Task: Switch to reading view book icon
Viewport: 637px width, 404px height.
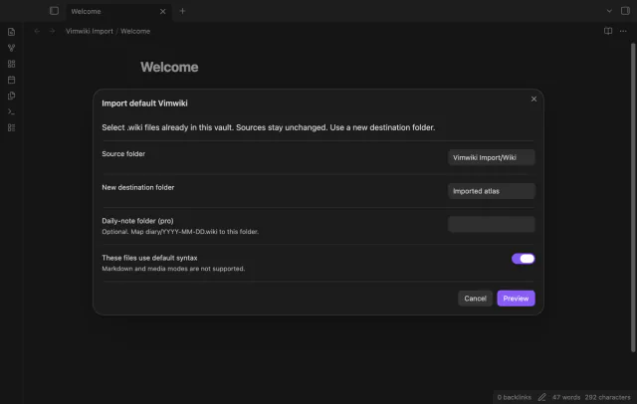Action: tap(608, 31)
